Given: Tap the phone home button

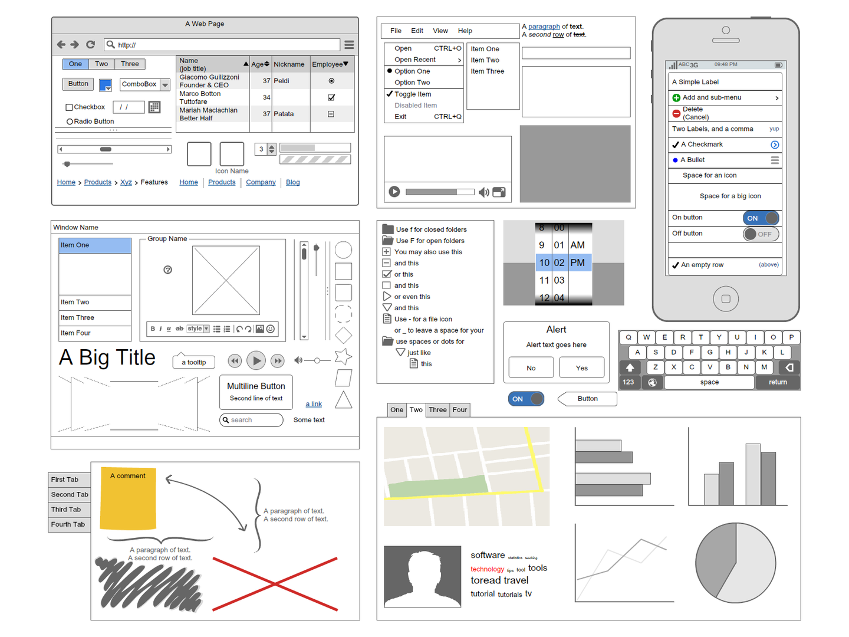Looking at the screenshot, I should [x=726, y=299].
